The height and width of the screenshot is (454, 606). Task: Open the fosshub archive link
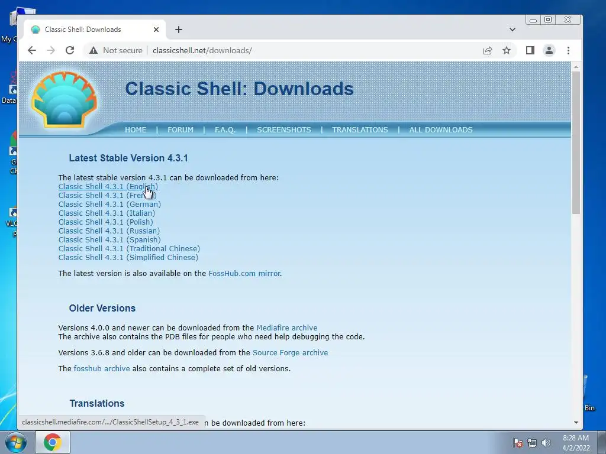[x=102, y=369]
